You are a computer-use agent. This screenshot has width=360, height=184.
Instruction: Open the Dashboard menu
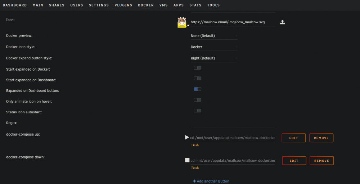15,5
